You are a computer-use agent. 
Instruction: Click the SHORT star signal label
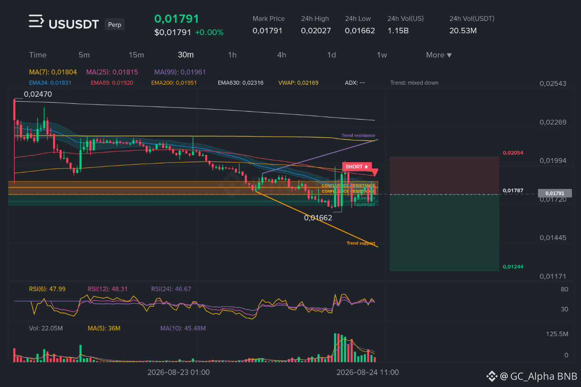(x=357, y=167)
